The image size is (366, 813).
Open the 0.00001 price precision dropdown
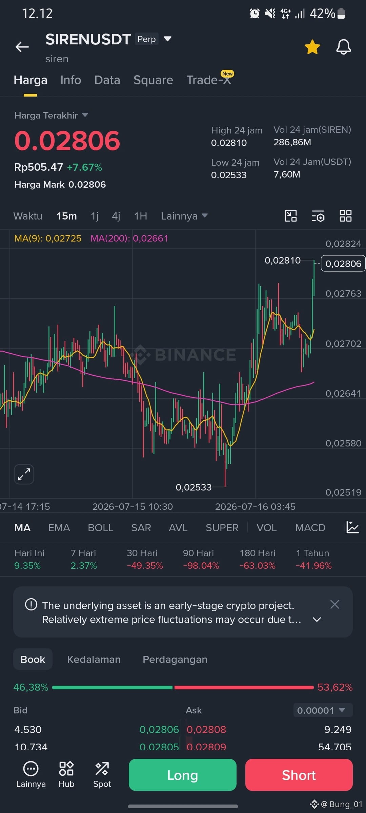click(x=323, y=710)
